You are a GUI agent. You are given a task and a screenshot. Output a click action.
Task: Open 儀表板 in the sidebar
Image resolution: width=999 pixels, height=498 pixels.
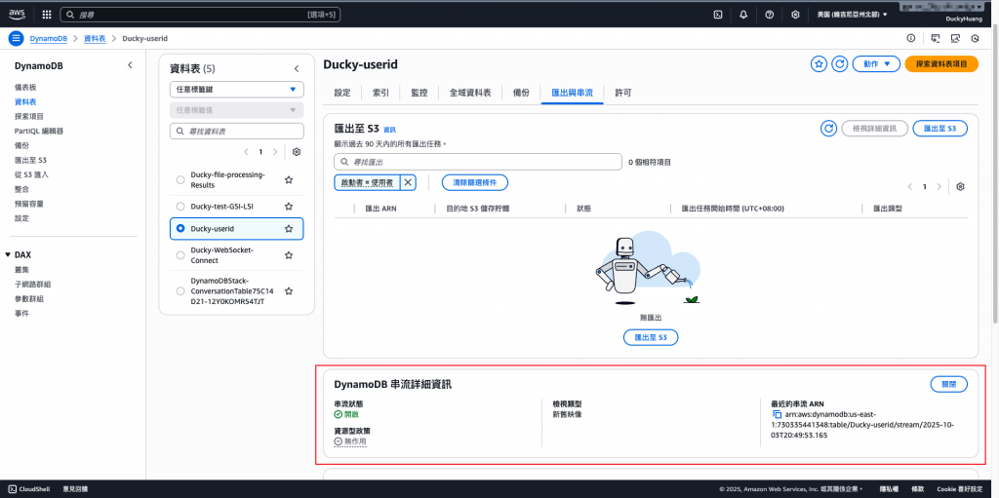tap(26, 88)
